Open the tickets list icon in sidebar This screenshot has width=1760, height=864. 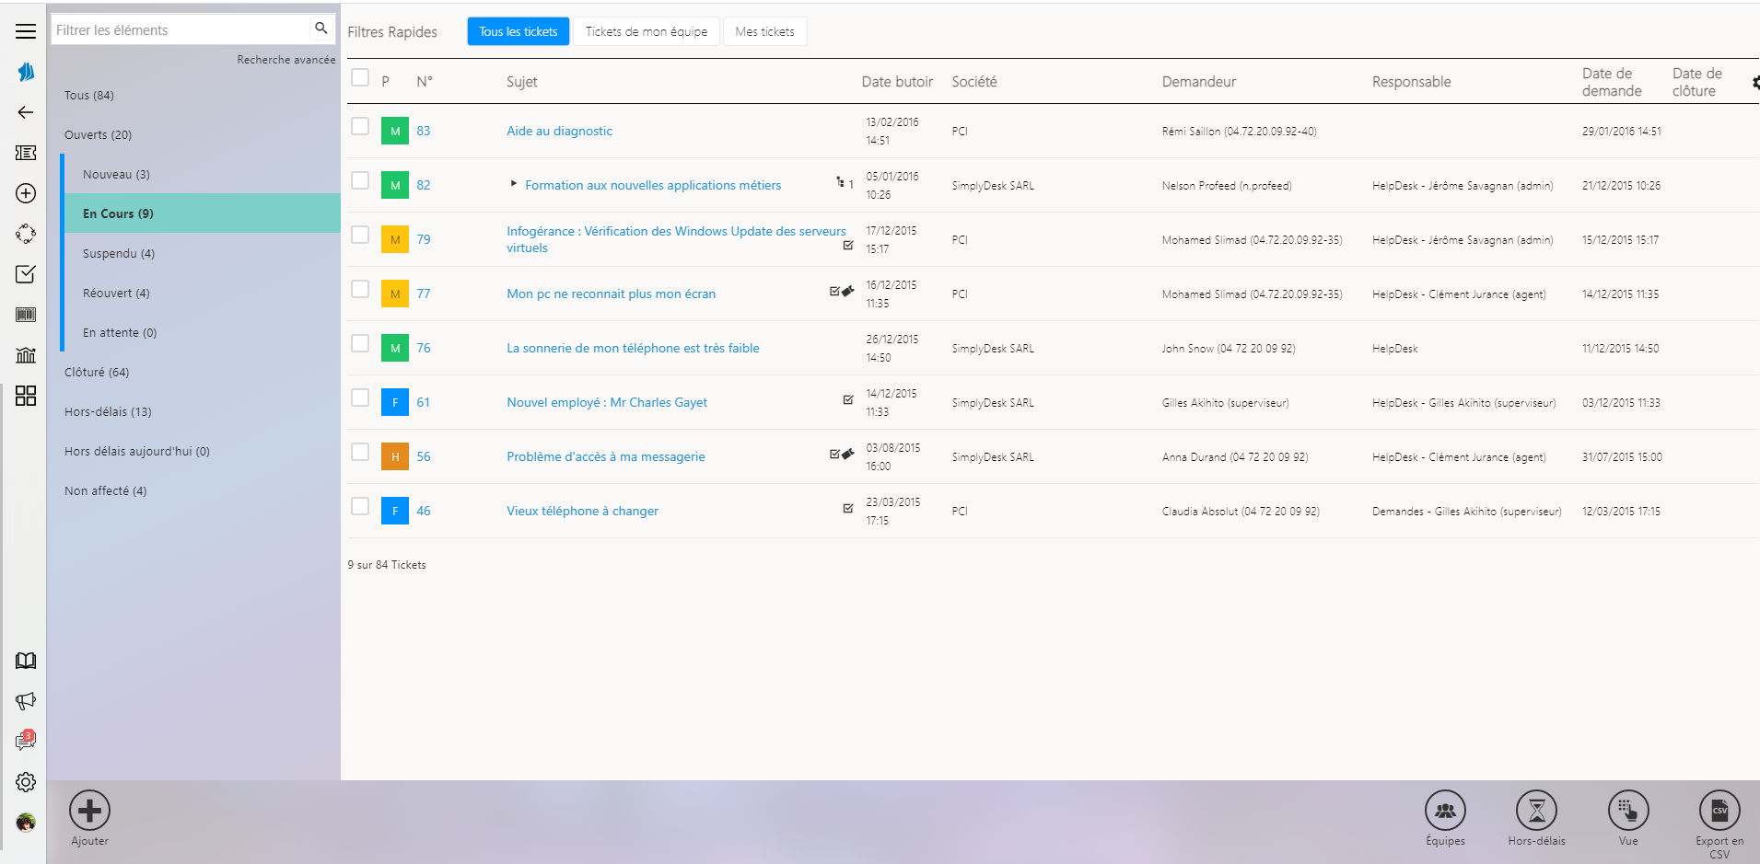point(26,153)
